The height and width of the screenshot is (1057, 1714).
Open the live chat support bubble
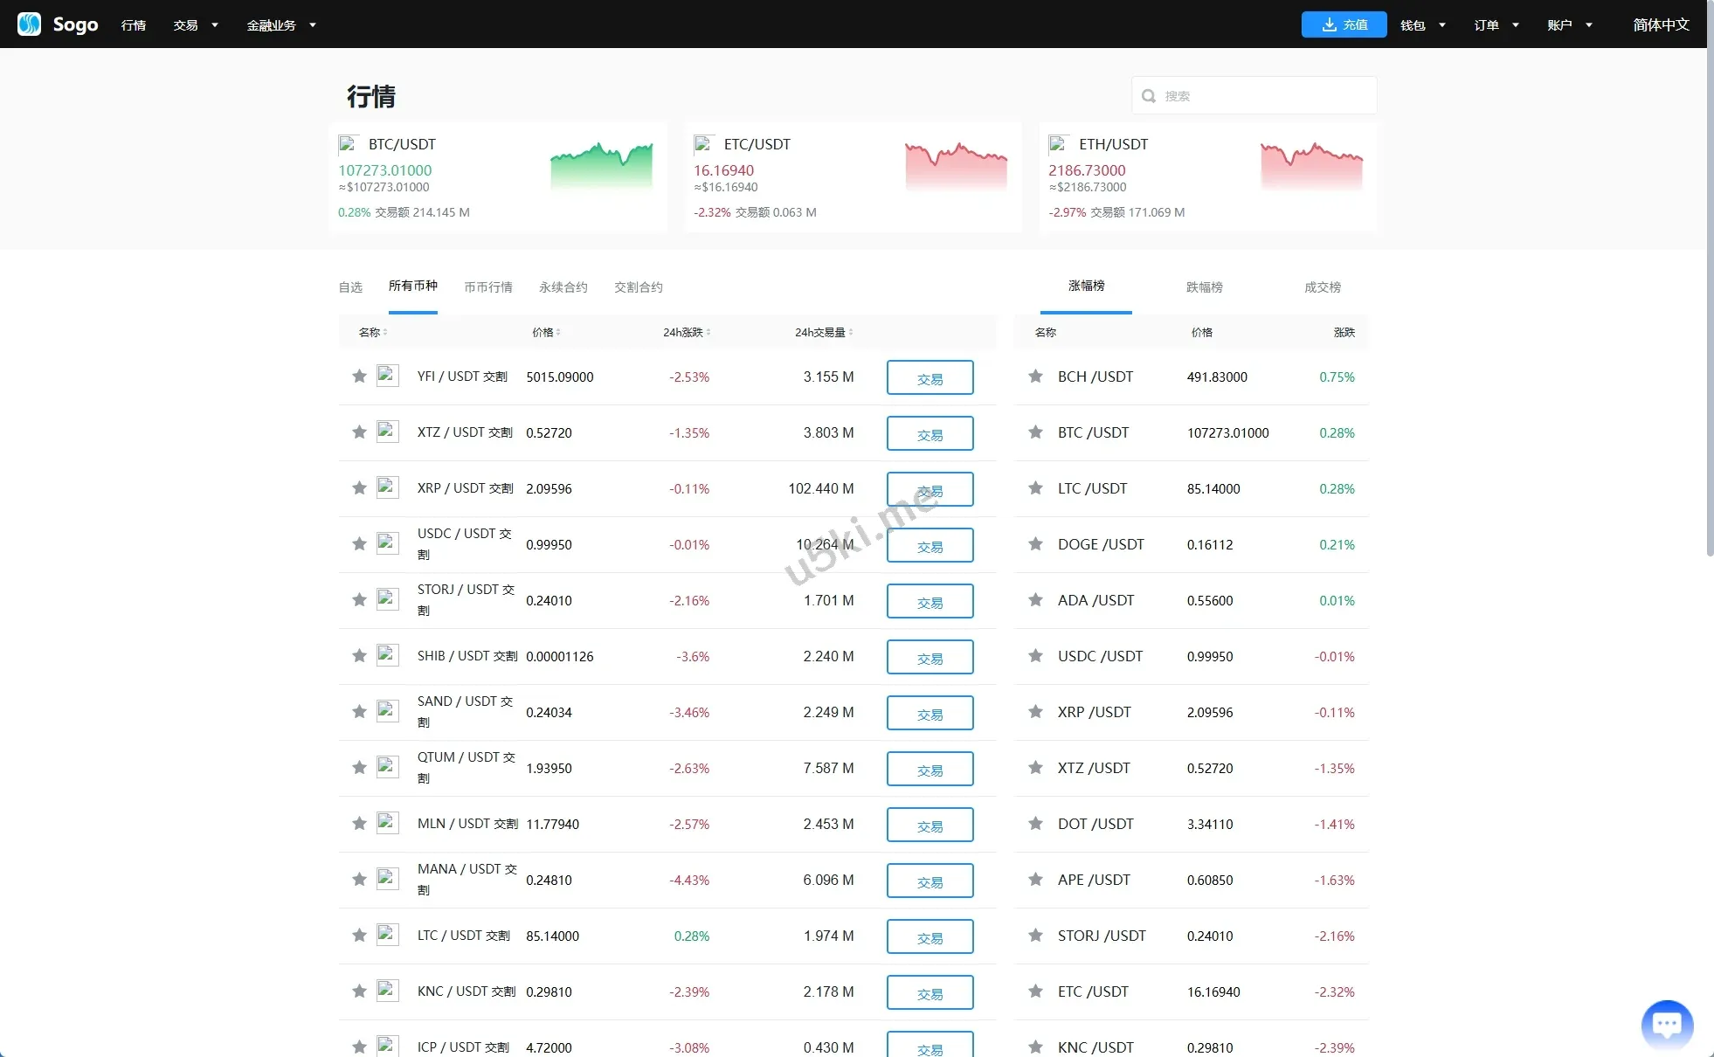(x=1667, y=1024)
